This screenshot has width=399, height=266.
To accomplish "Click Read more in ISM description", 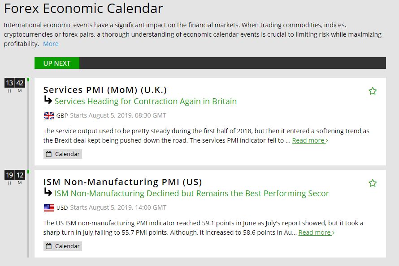I will pos(316,232).
